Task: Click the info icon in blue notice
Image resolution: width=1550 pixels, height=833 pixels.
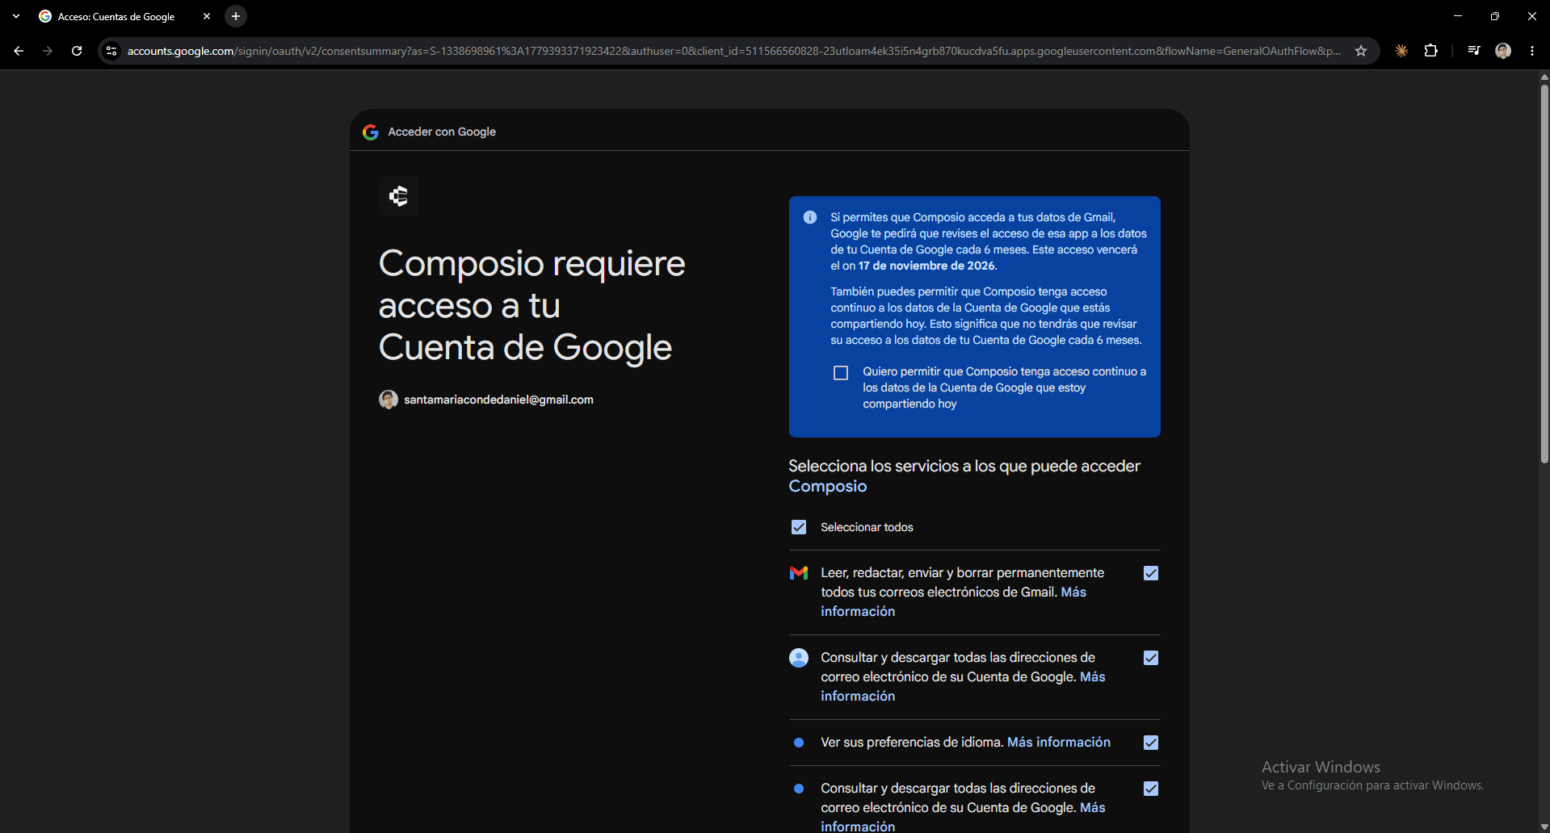Action: click(x=810, y=217)
